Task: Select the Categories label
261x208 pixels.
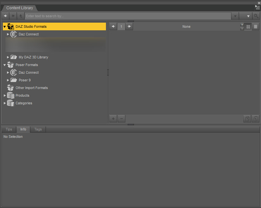Action: click(24, 103)
